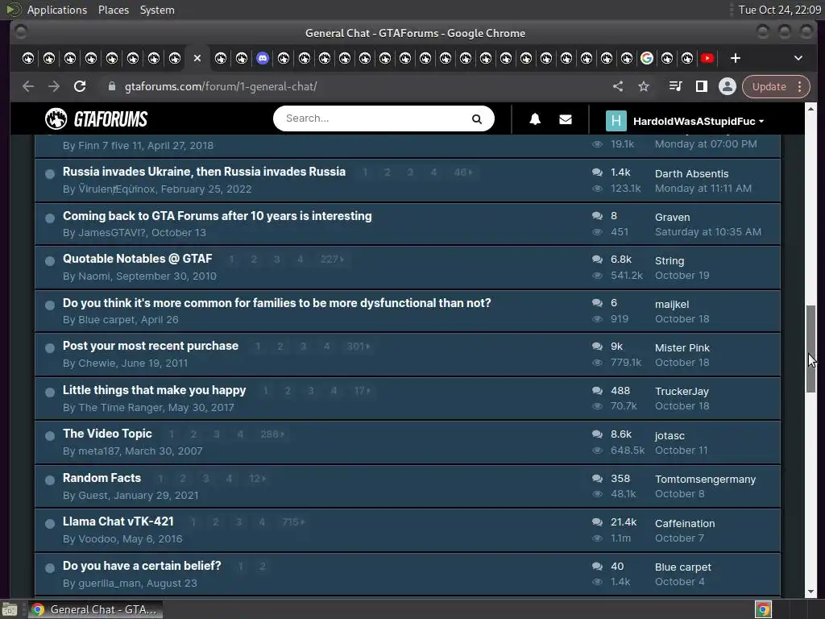Open the Chrome three-dot menu
This screenshot has height=619, width=825.
[800, 86]
